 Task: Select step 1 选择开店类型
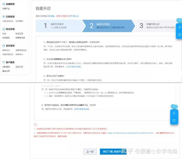point(59,26)
